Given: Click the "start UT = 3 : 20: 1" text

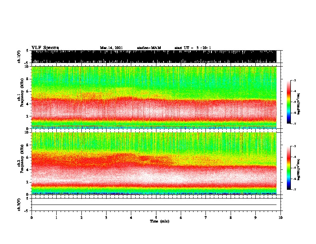Looking at the screenshot, I should (193, 48).
